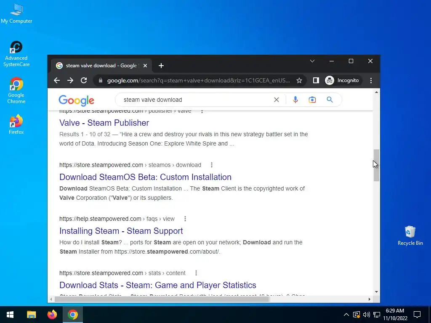431x323 pixels.
Task: Open the more options dots beside the stats › content URL
Action: [x=196, y=273]
